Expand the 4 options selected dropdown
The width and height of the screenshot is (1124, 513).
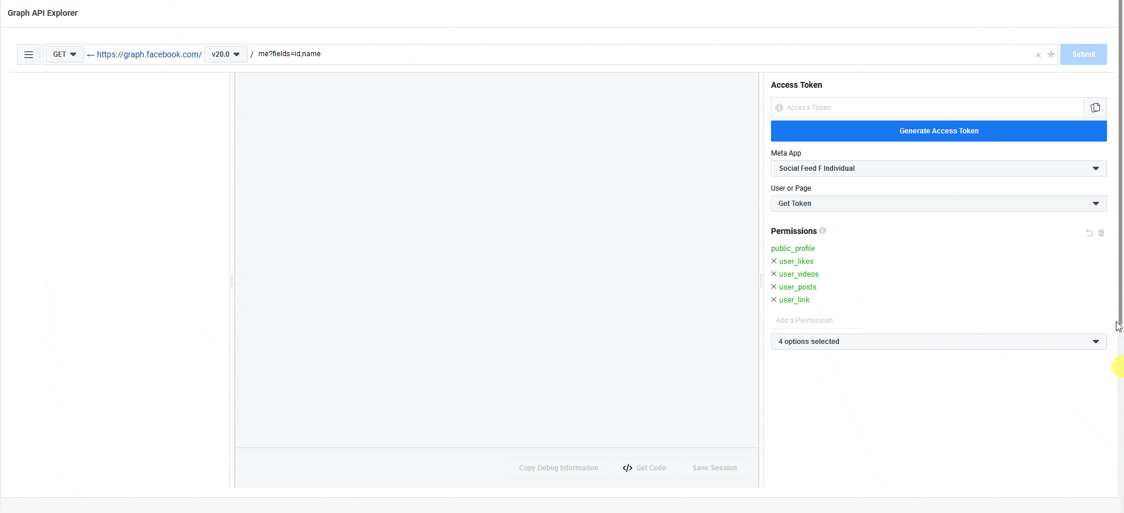coord(938,342)
